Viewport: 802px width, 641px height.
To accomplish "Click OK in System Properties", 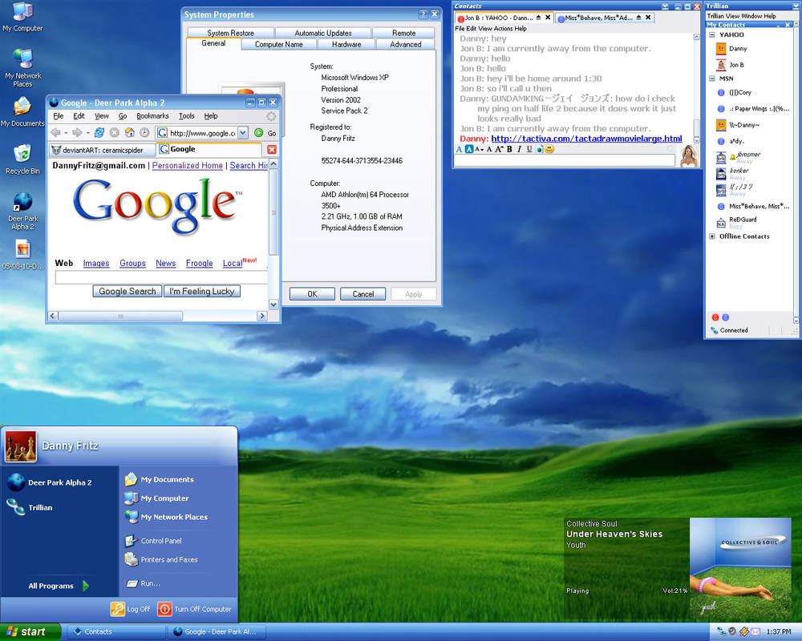I will (312, 294).
